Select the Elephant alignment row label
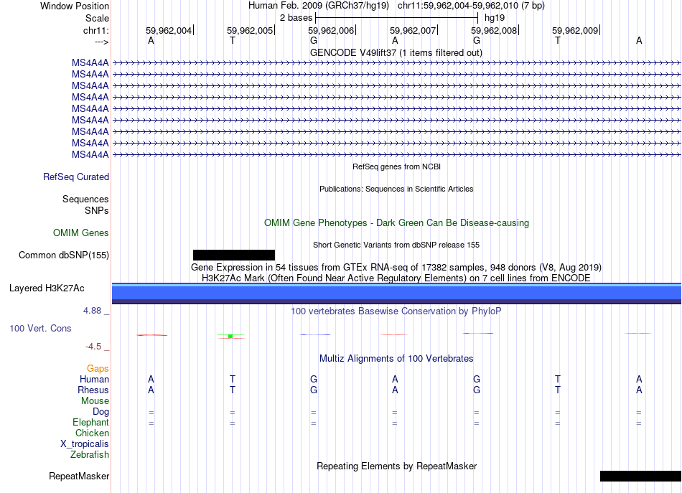The image size is (682, 493). [x=91, y=422]
